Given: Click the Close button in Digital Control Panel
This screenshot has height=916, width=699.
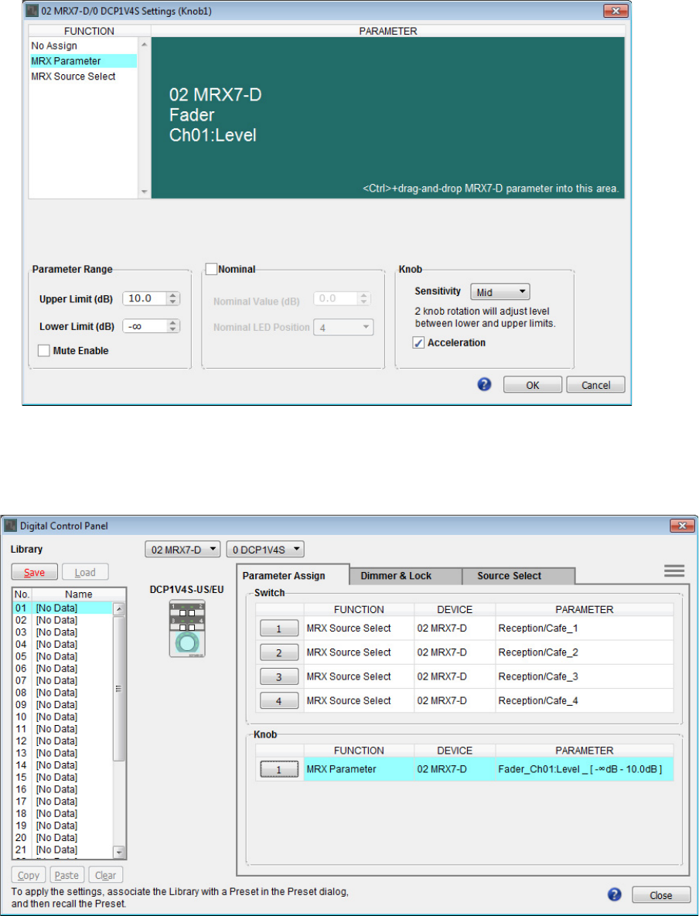Looking at the screenshot, I should tap(661, 895).
